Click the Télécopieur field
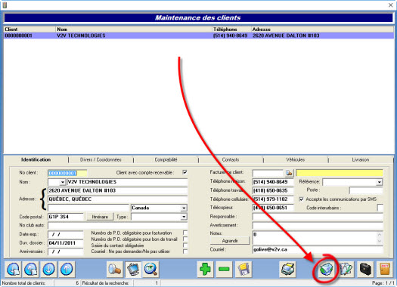 click(x=273, y=208)
